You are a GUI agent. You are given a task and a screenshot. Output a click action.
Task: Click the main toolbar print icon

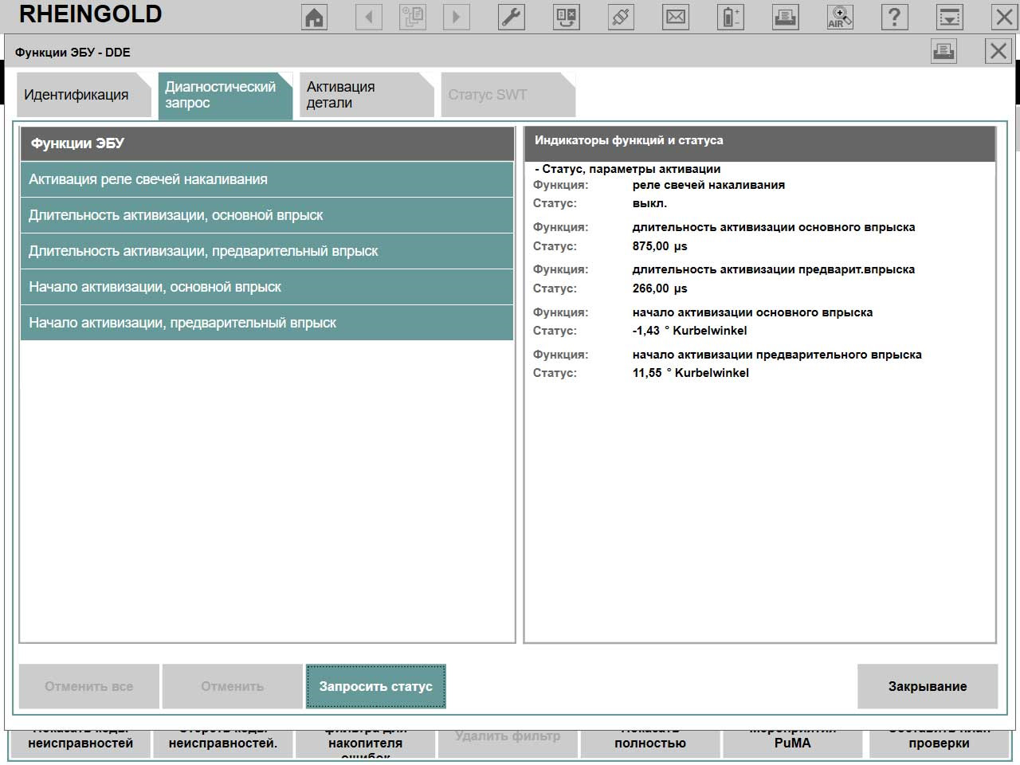tap(785, 17)
